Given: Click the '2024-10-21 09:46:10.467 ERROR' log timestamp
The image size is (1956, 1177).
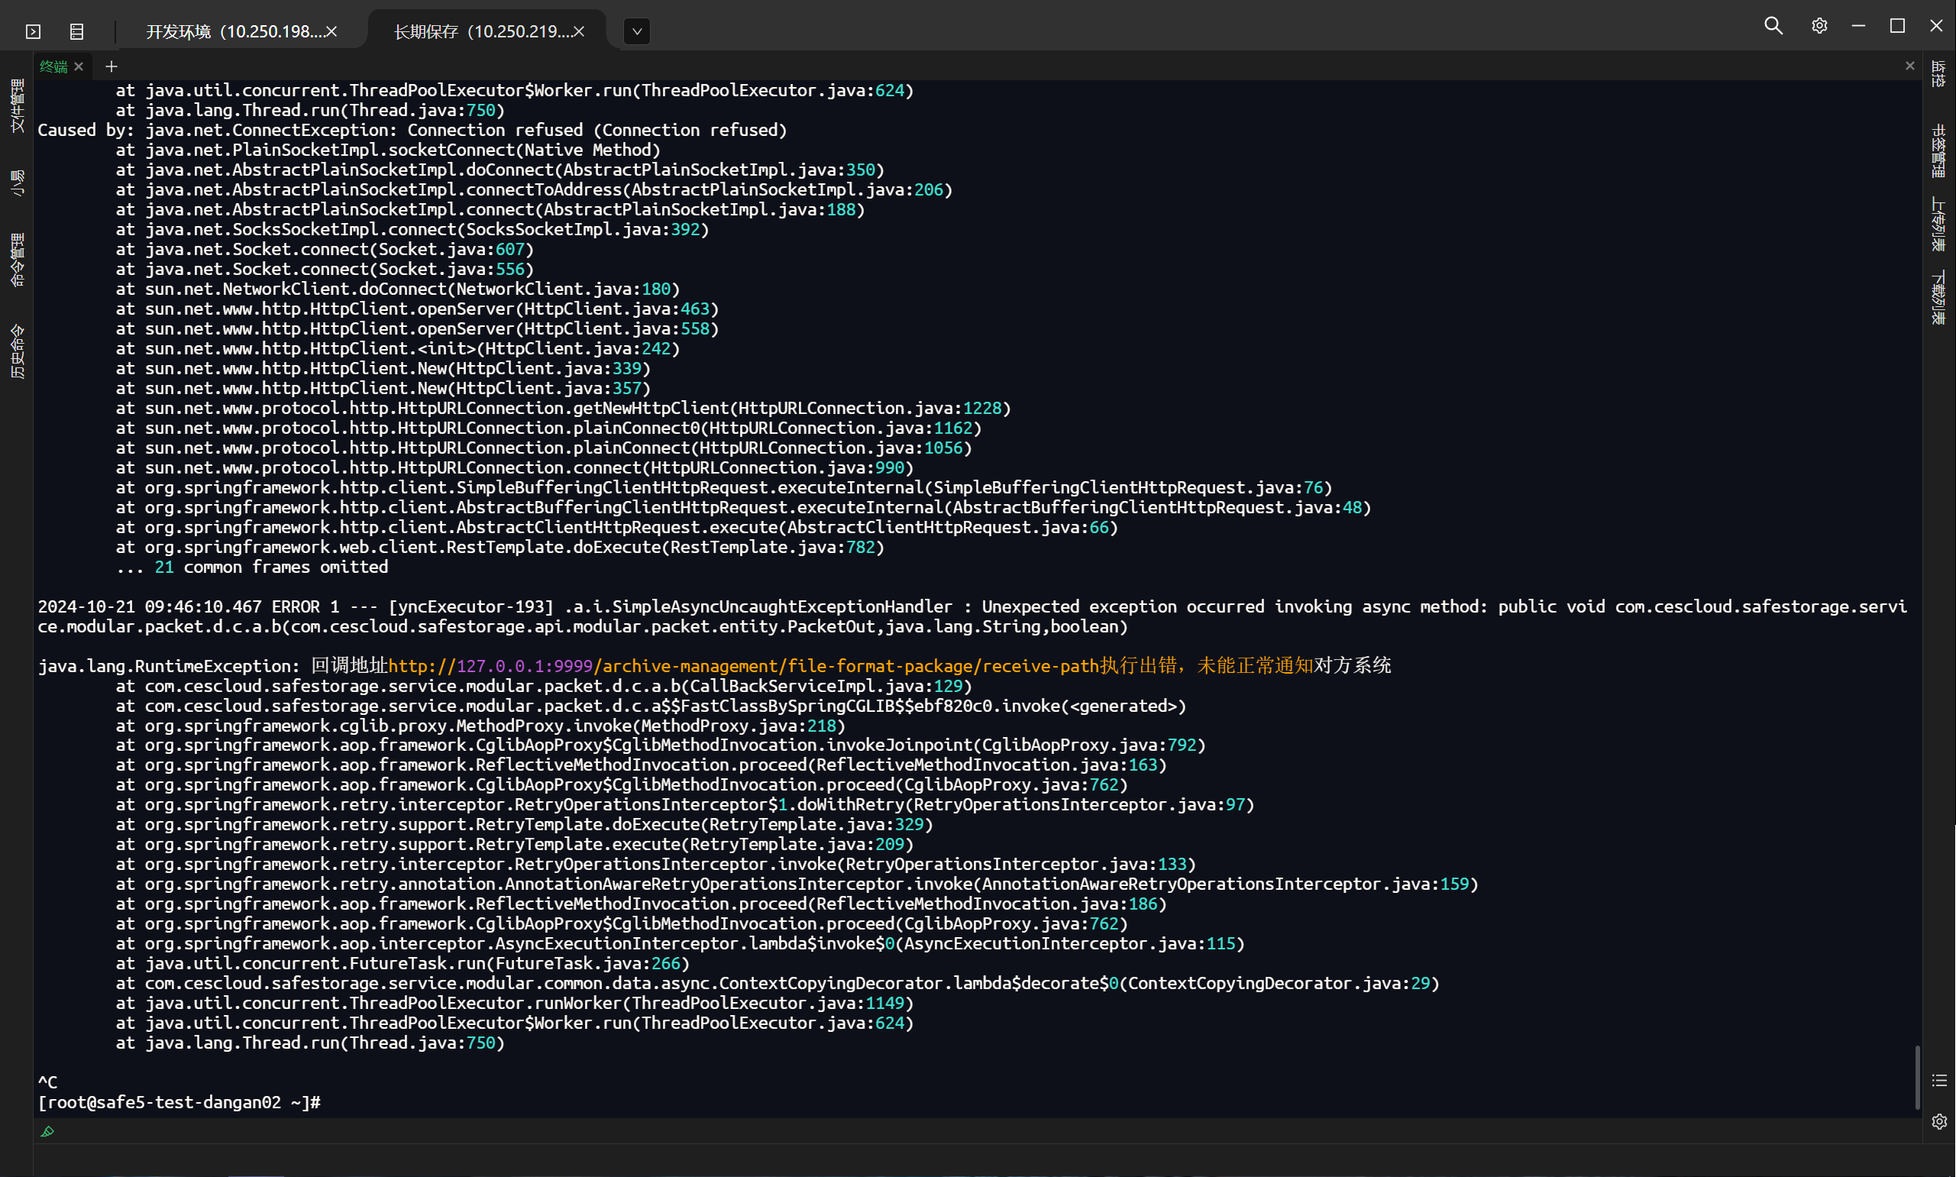Looking at the screenshot, I should [149, 606].
